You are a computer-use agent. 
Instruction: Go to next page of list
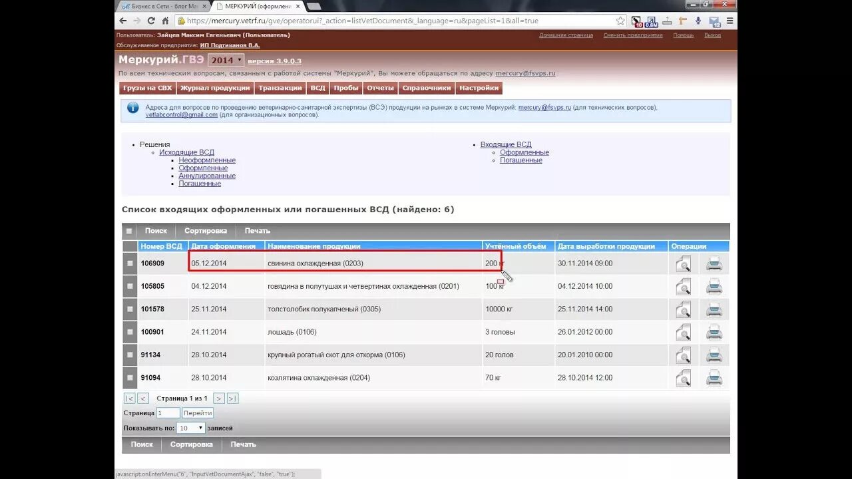[x=218, y=399]
